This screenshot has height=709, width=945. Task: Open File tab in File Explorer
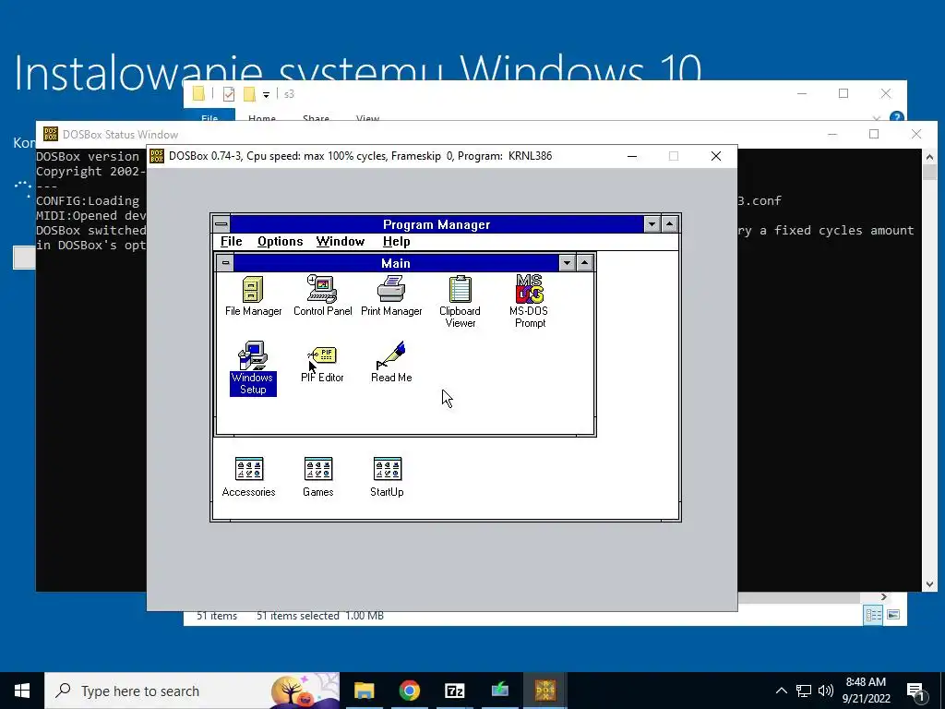(209, 116)
